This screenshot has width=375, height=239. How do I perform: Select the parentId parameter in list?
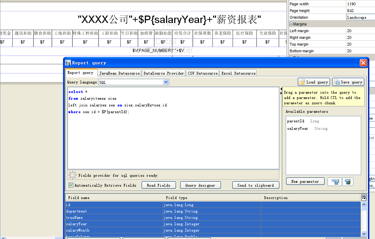pyautogui.click(x=296, y=121)
